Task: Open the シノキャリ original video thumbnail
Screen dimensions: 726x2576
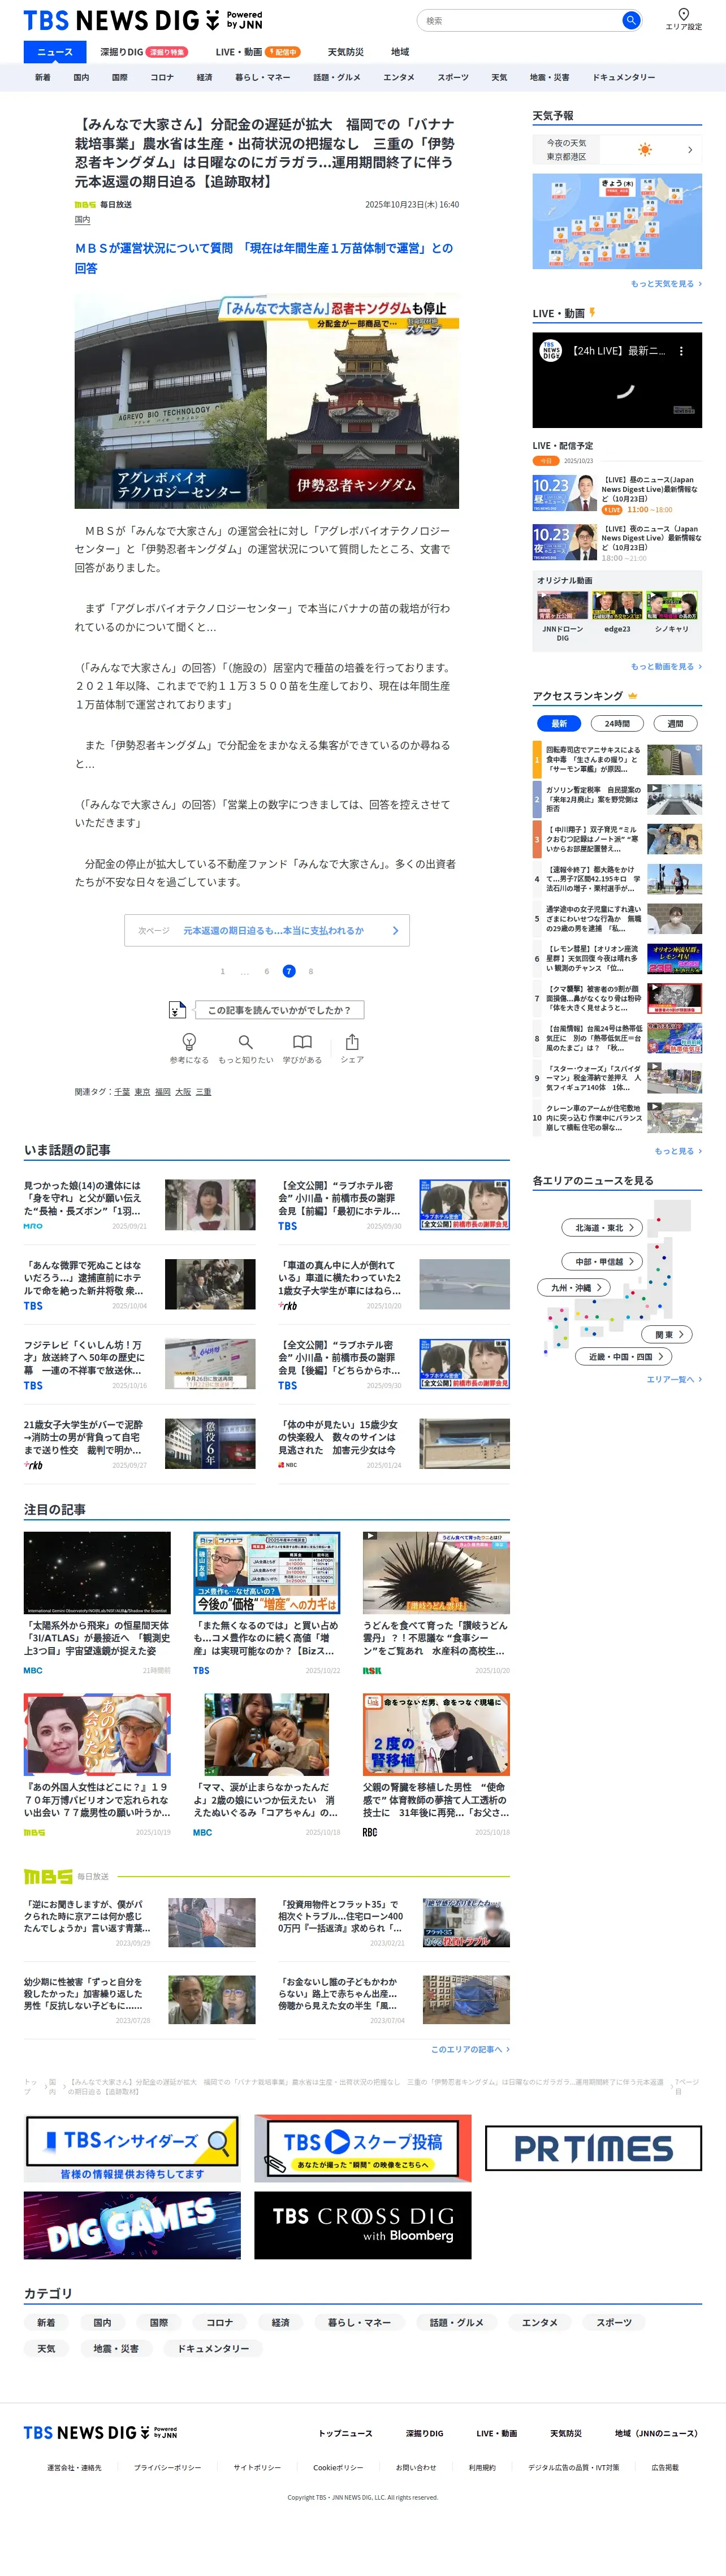Action: pos(671,606)
